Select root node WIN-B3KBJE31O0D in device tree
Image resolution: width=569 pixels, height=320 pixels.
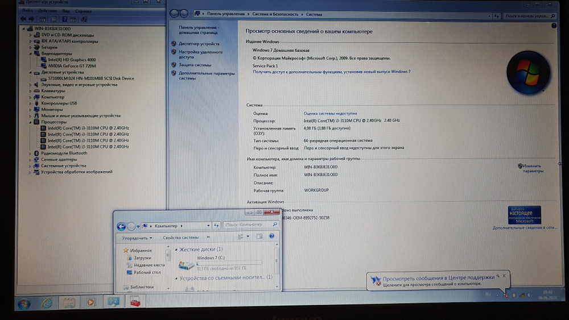[52, 28]
